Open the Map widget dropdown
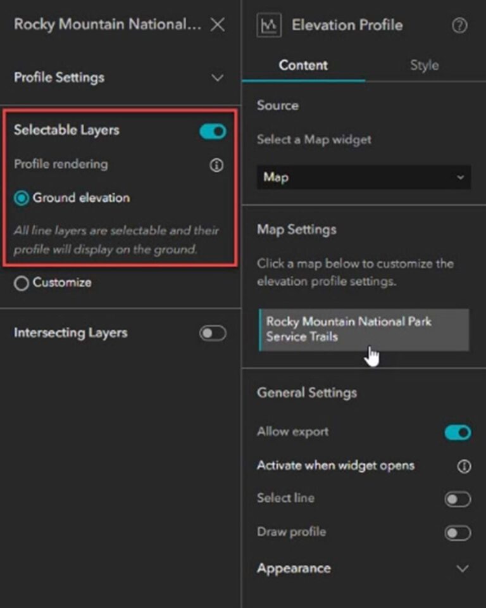Screen dimensions: 486x608 [363, 177]
